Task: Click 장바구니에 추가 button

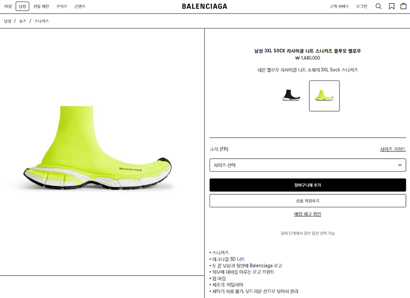Action: pos(308,185)
